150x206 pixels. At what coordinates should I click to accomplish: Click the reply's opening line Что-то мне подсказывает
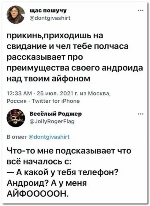point(69,151)
